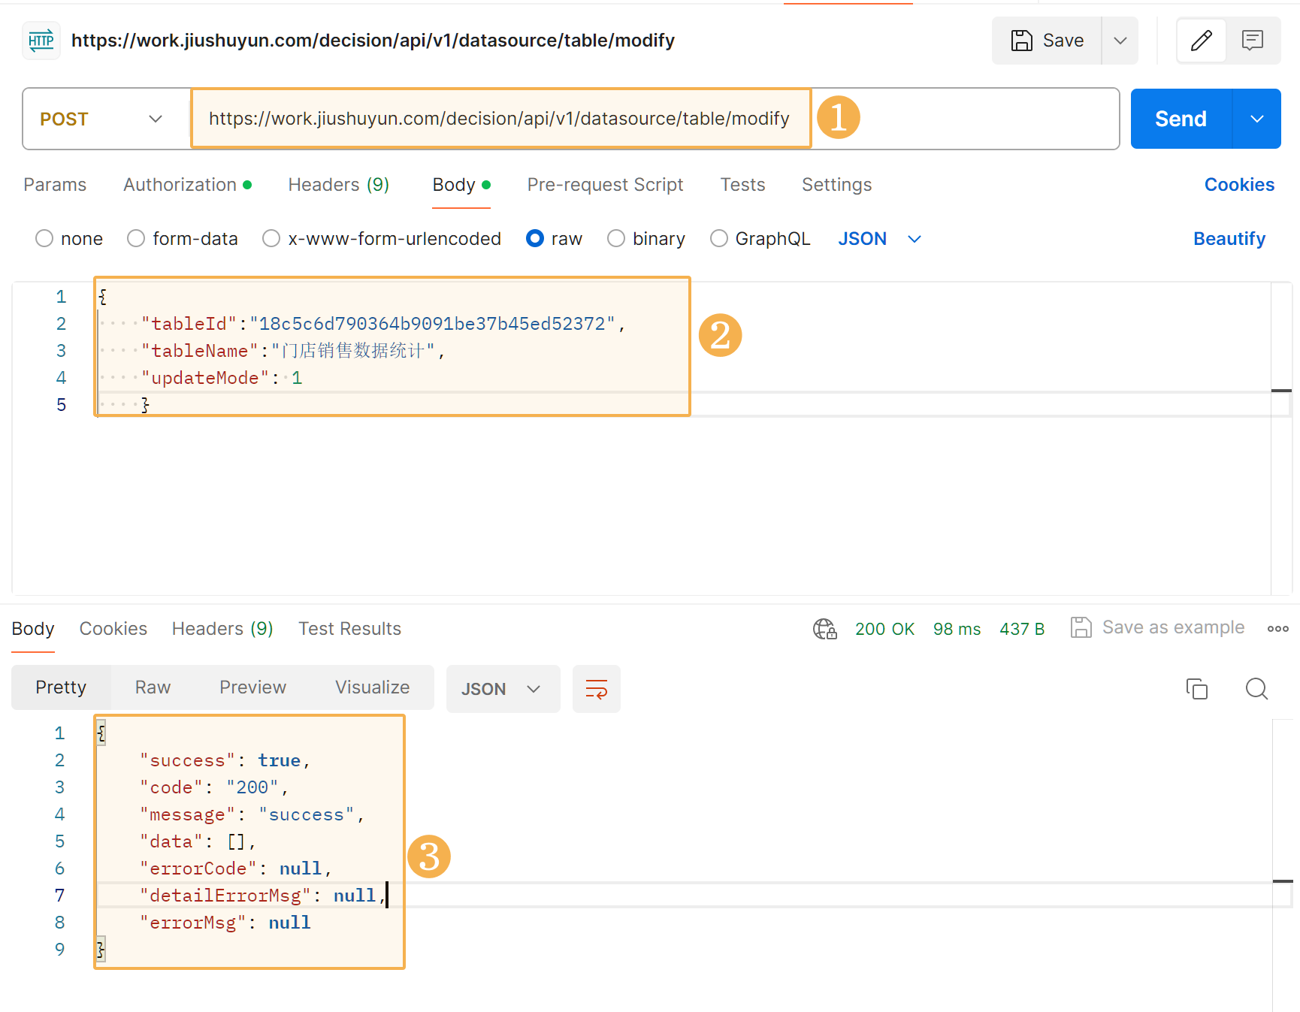The image size is (1300, 1012).
Task: Switch response view to Raw
Action: point(153,687)
